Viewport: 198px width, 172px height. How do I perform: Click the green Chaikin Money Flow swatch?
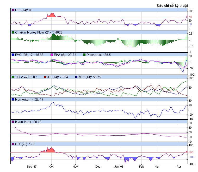13,32
